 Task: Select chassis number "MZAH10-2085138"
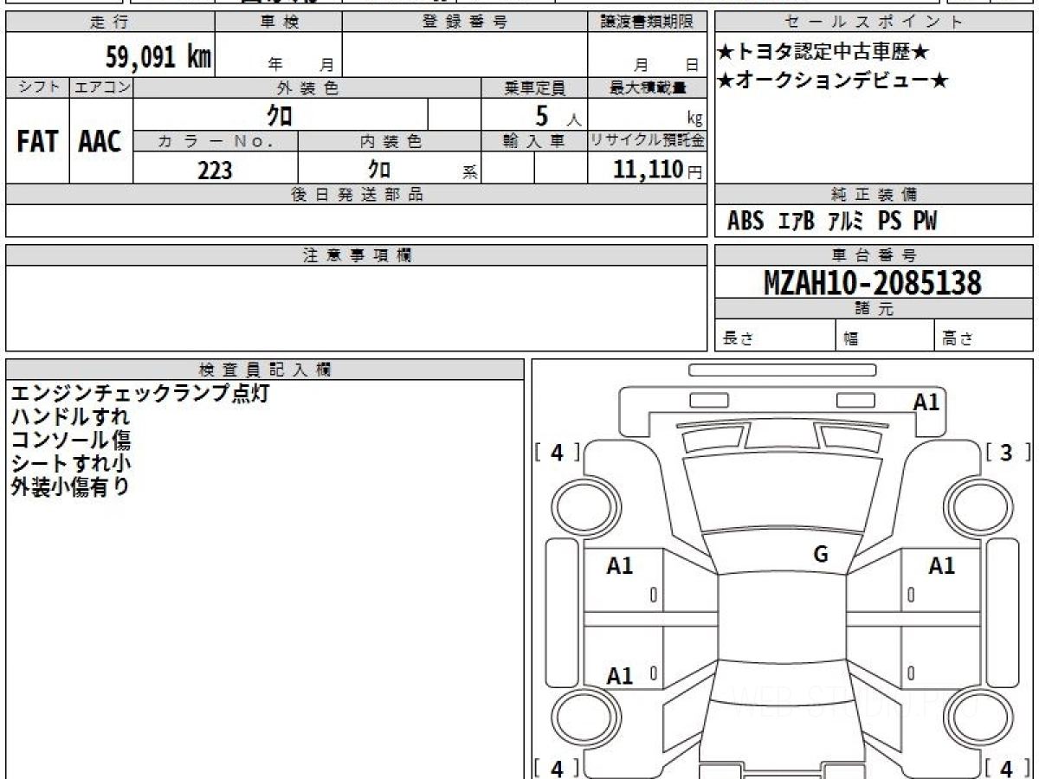(873, 282)
